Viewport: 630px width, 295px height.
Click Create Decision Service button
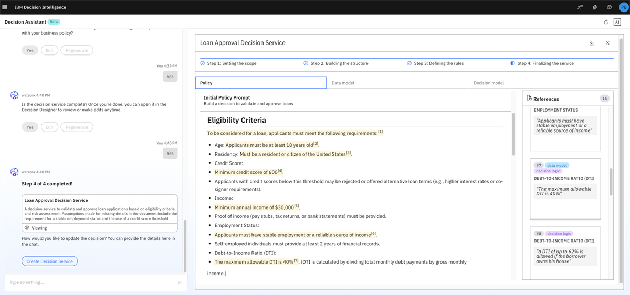49,261
